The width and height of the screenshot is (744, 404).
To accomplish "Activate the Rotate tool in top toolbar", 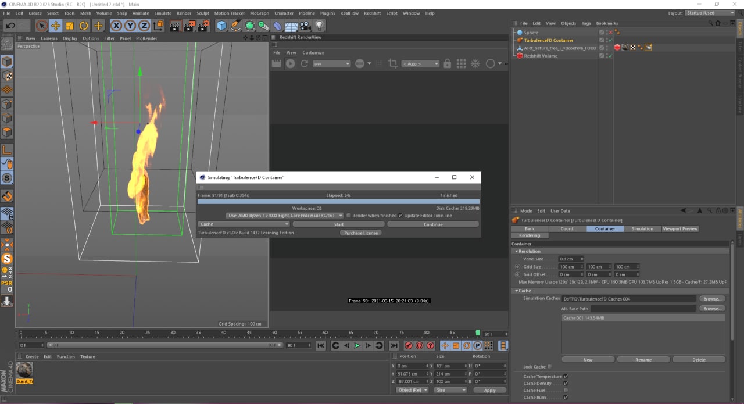I will tap(84, 26).
